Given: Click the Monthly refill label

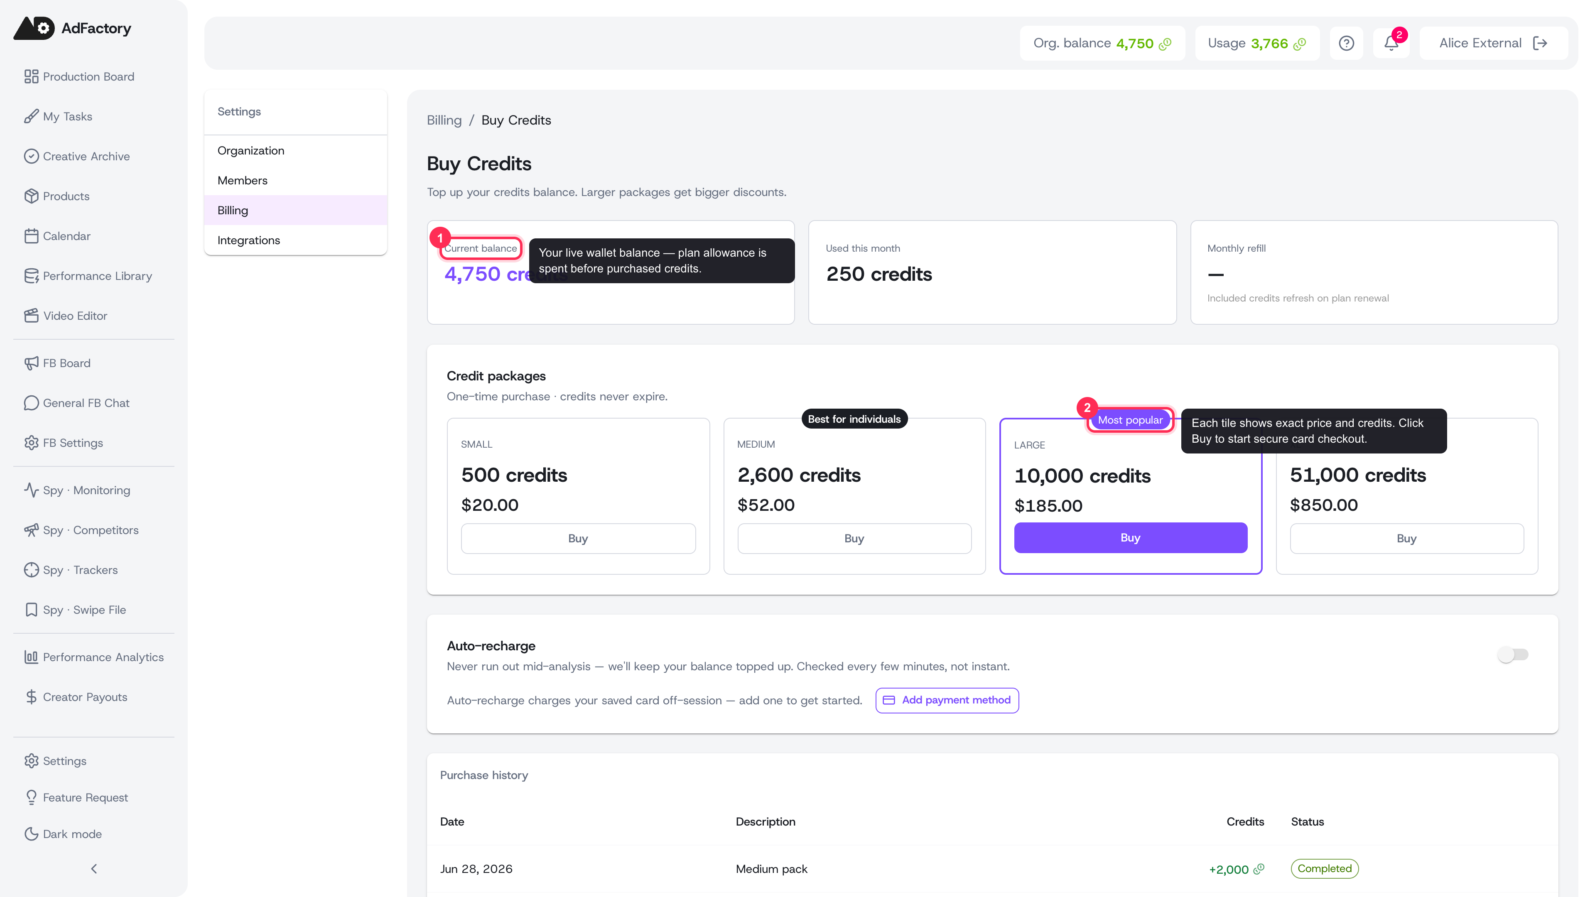Looking at the screenshot, I should click(1236, 248).
